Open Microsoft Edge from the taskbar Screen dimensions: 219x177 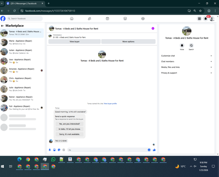(x=19, y=159)
